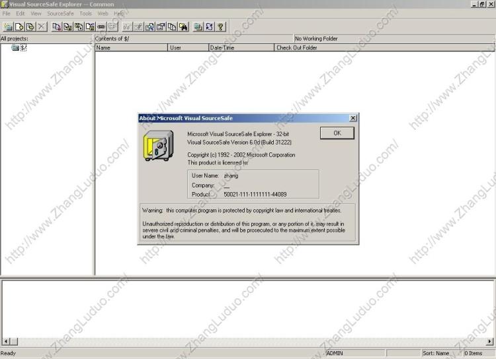Click the Delete (X) toolbar icon
The image size is (496, 359).
(42, 26)
